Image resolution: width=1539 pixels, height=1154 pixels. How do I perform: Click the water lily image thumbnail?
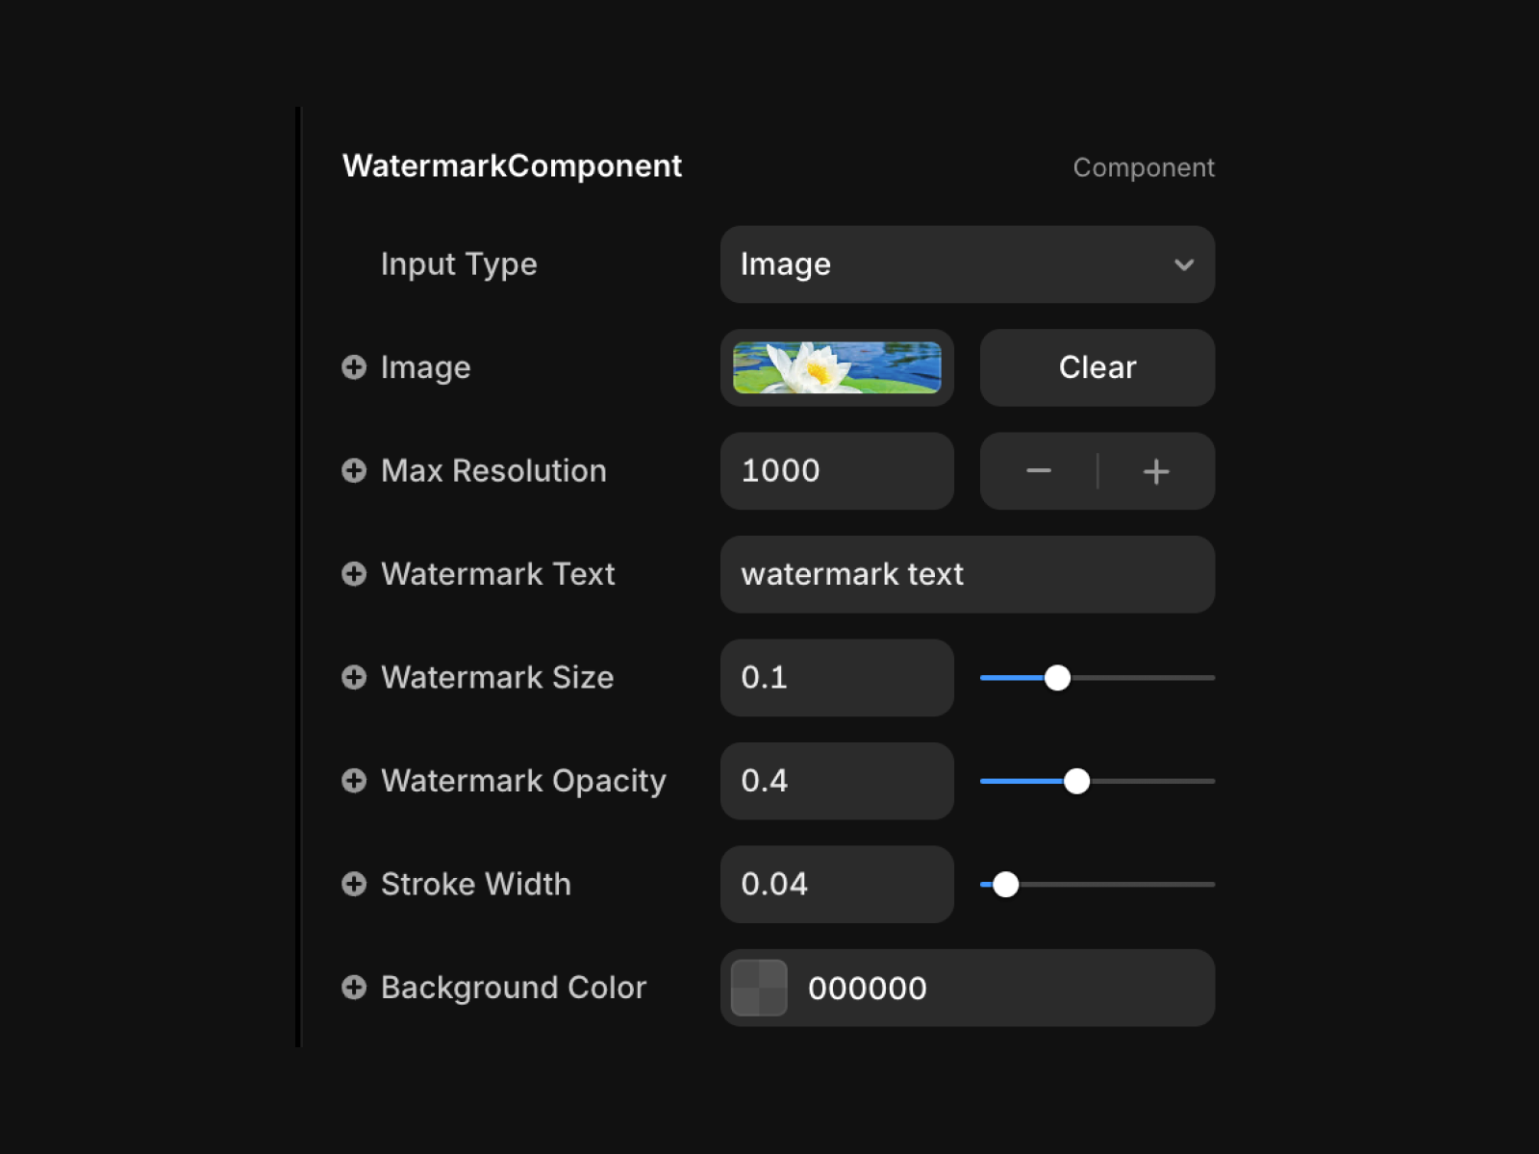point(837,367)
